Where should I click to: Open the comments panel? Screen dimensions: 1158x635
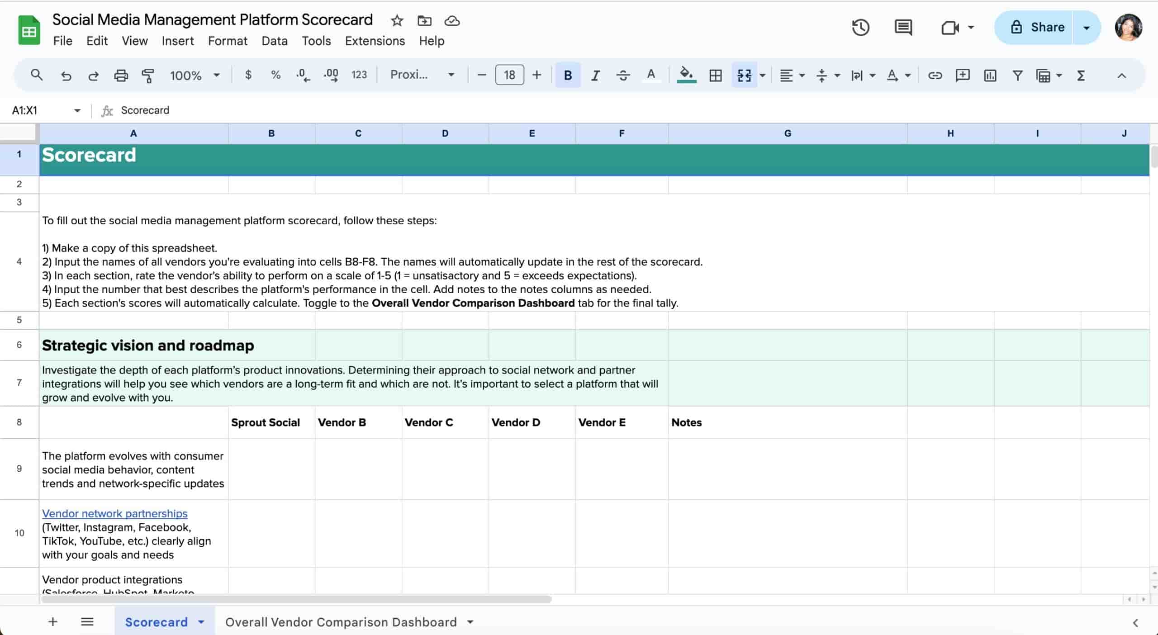point(903,27)
